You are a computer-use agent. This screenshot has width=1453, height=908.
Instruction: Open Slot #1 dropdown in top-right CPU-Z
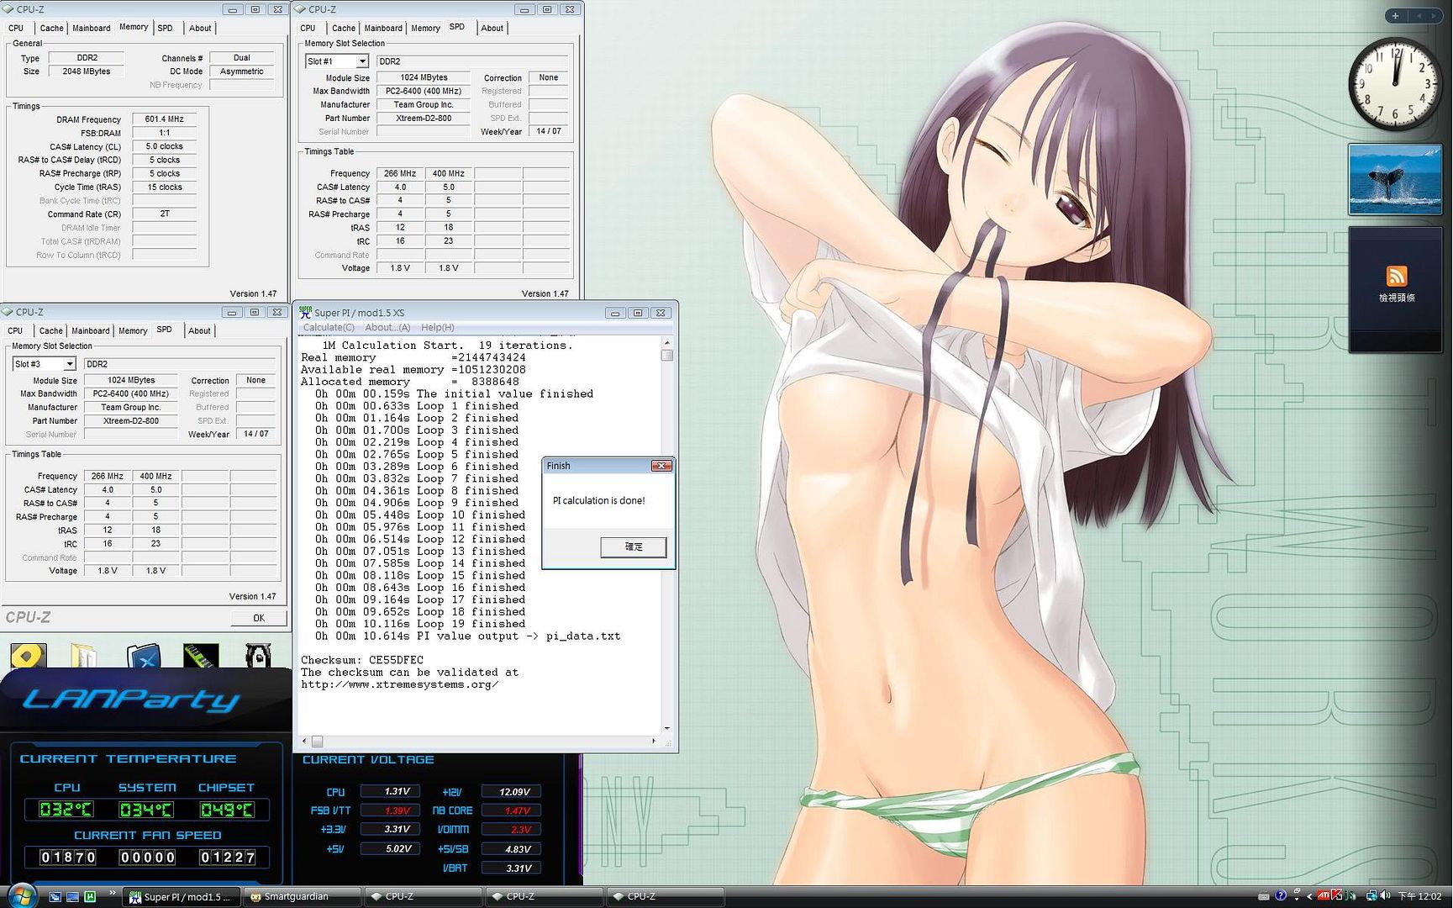coord(362,61)
